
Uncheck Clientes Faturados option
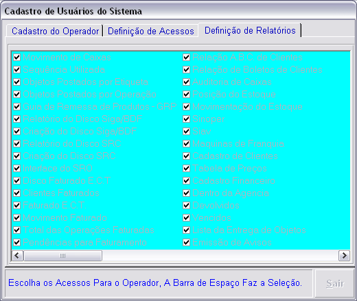point(17,193)
